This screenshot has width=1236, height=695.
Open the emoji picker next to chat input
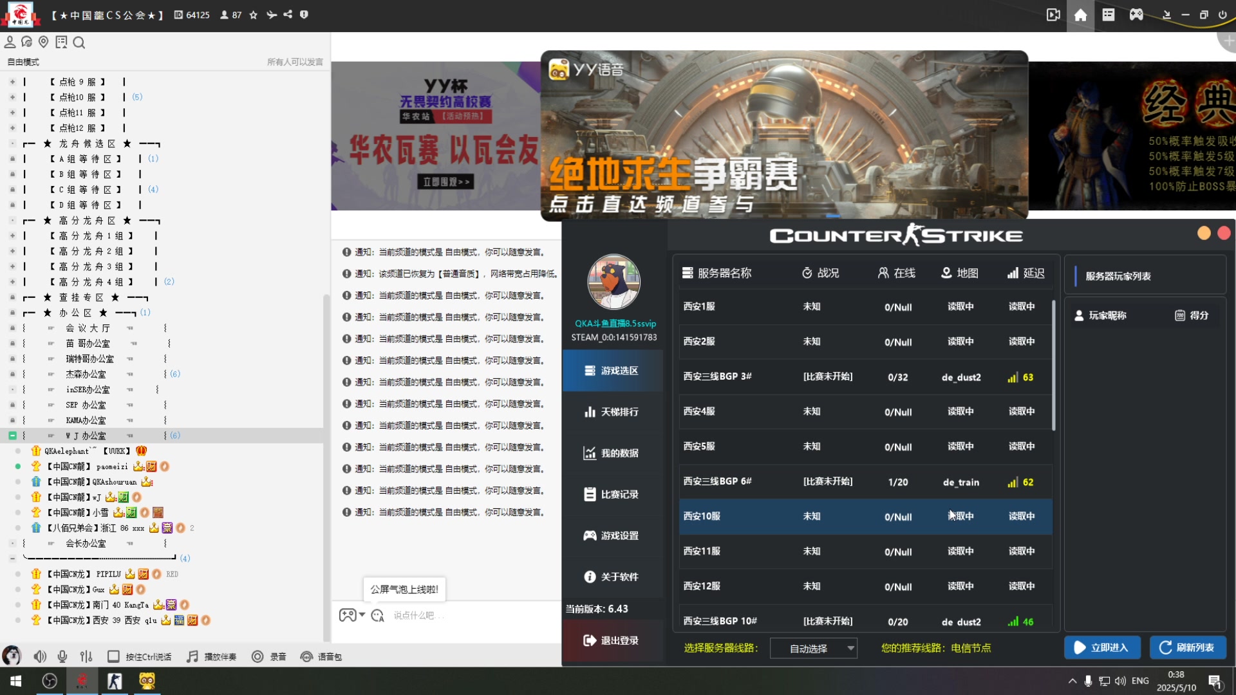[x=378, y=616]
